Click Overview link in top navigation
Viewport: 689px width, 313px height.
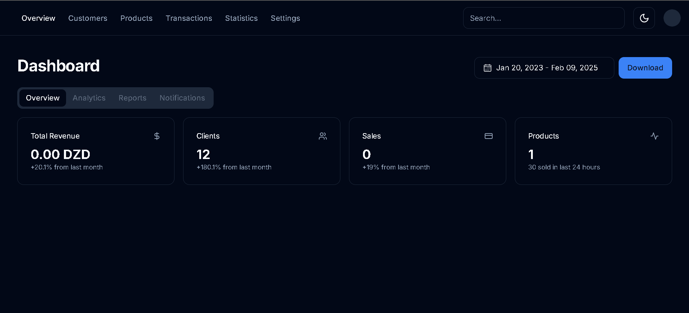click(x=38, y=18)
